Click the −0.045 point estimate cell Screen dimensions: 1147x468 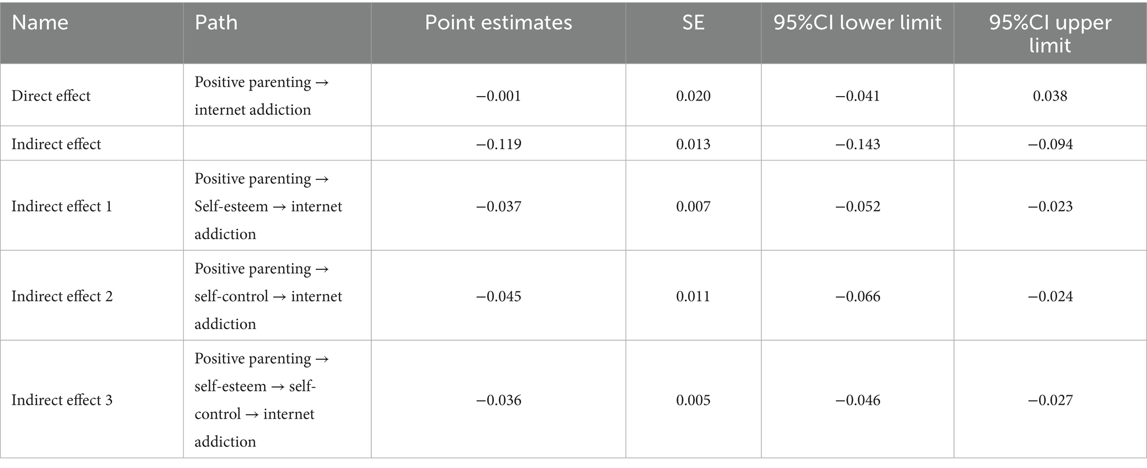tap(498, 296)
